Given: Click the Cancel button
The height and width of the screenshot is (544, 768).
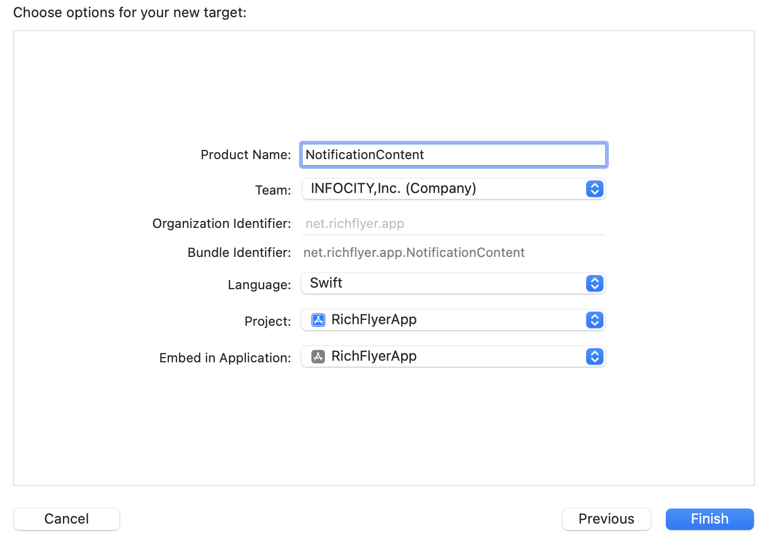Looking at the screenshot, I should pos(67,519).
